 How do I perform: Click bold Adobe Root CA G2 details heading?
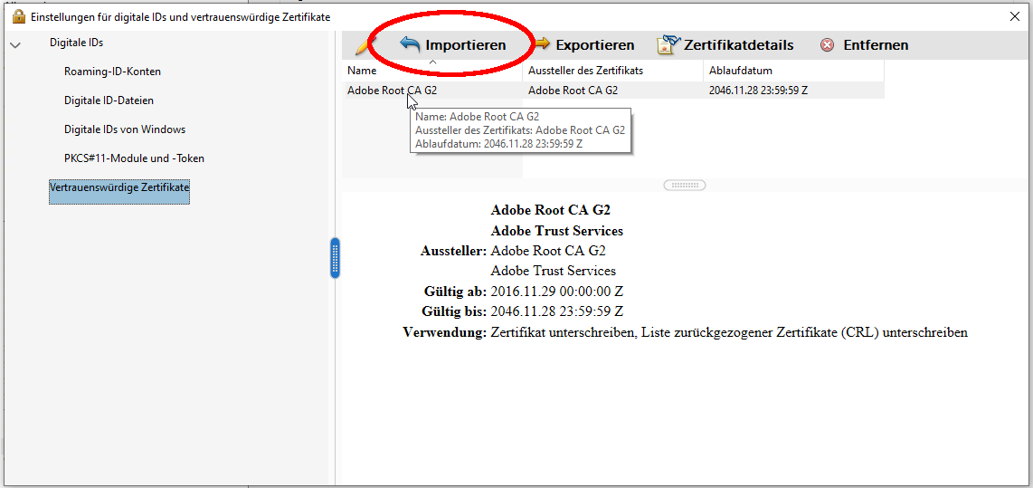point(551,210)
